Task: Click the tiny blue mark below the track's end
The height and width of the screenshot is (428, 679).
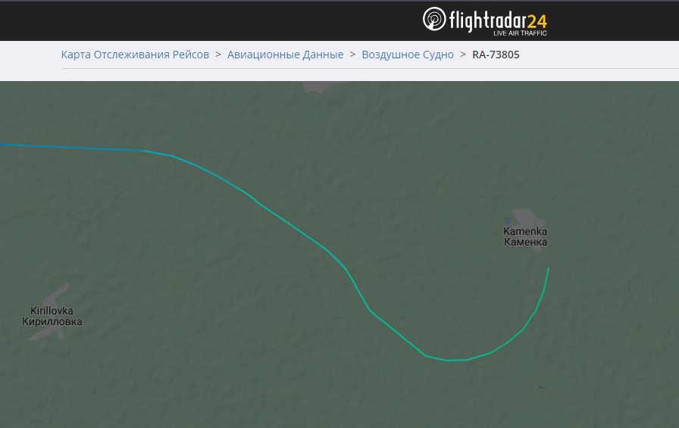Action: [x=541, y=388]
